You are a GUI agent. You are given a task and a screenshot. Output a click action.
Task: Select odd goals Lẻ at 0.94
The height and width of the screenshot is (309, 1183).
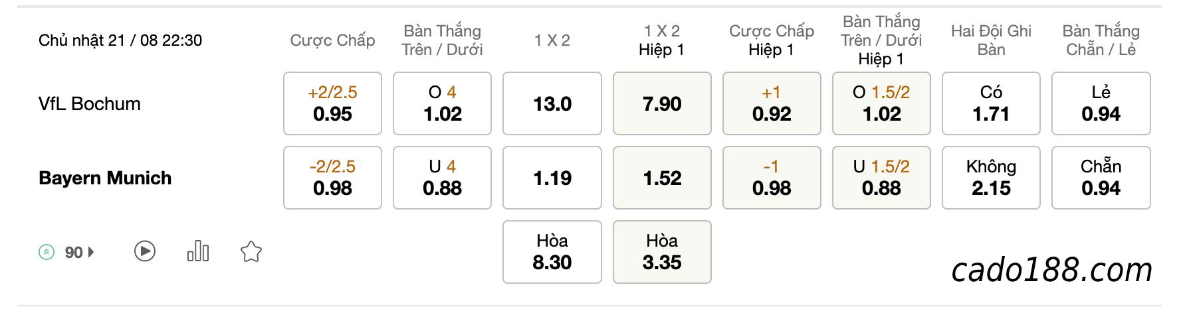tap(1101, 103)
